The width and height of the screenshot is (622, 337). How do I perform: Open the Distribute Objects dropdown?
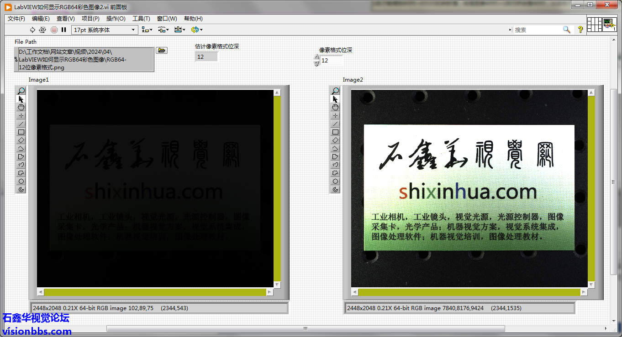click(163, 30)
